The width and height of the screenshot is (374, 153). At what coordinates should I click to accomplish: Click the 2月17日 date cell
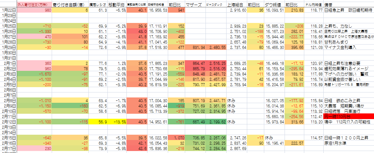pyautogui.click(x=8, y=148)
